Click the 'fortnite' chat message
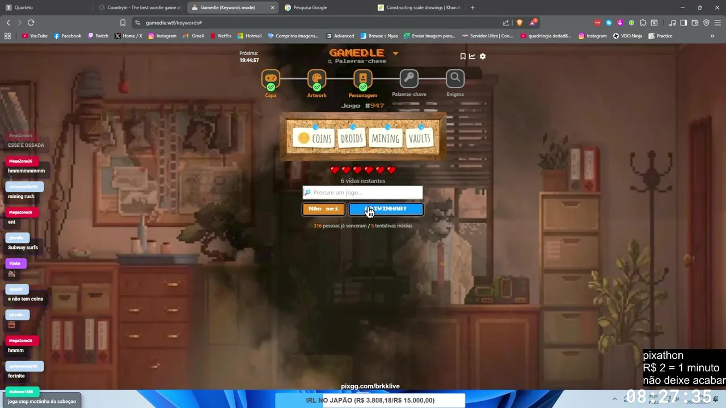This screenshot has height=408, width=726. [16, 376]
